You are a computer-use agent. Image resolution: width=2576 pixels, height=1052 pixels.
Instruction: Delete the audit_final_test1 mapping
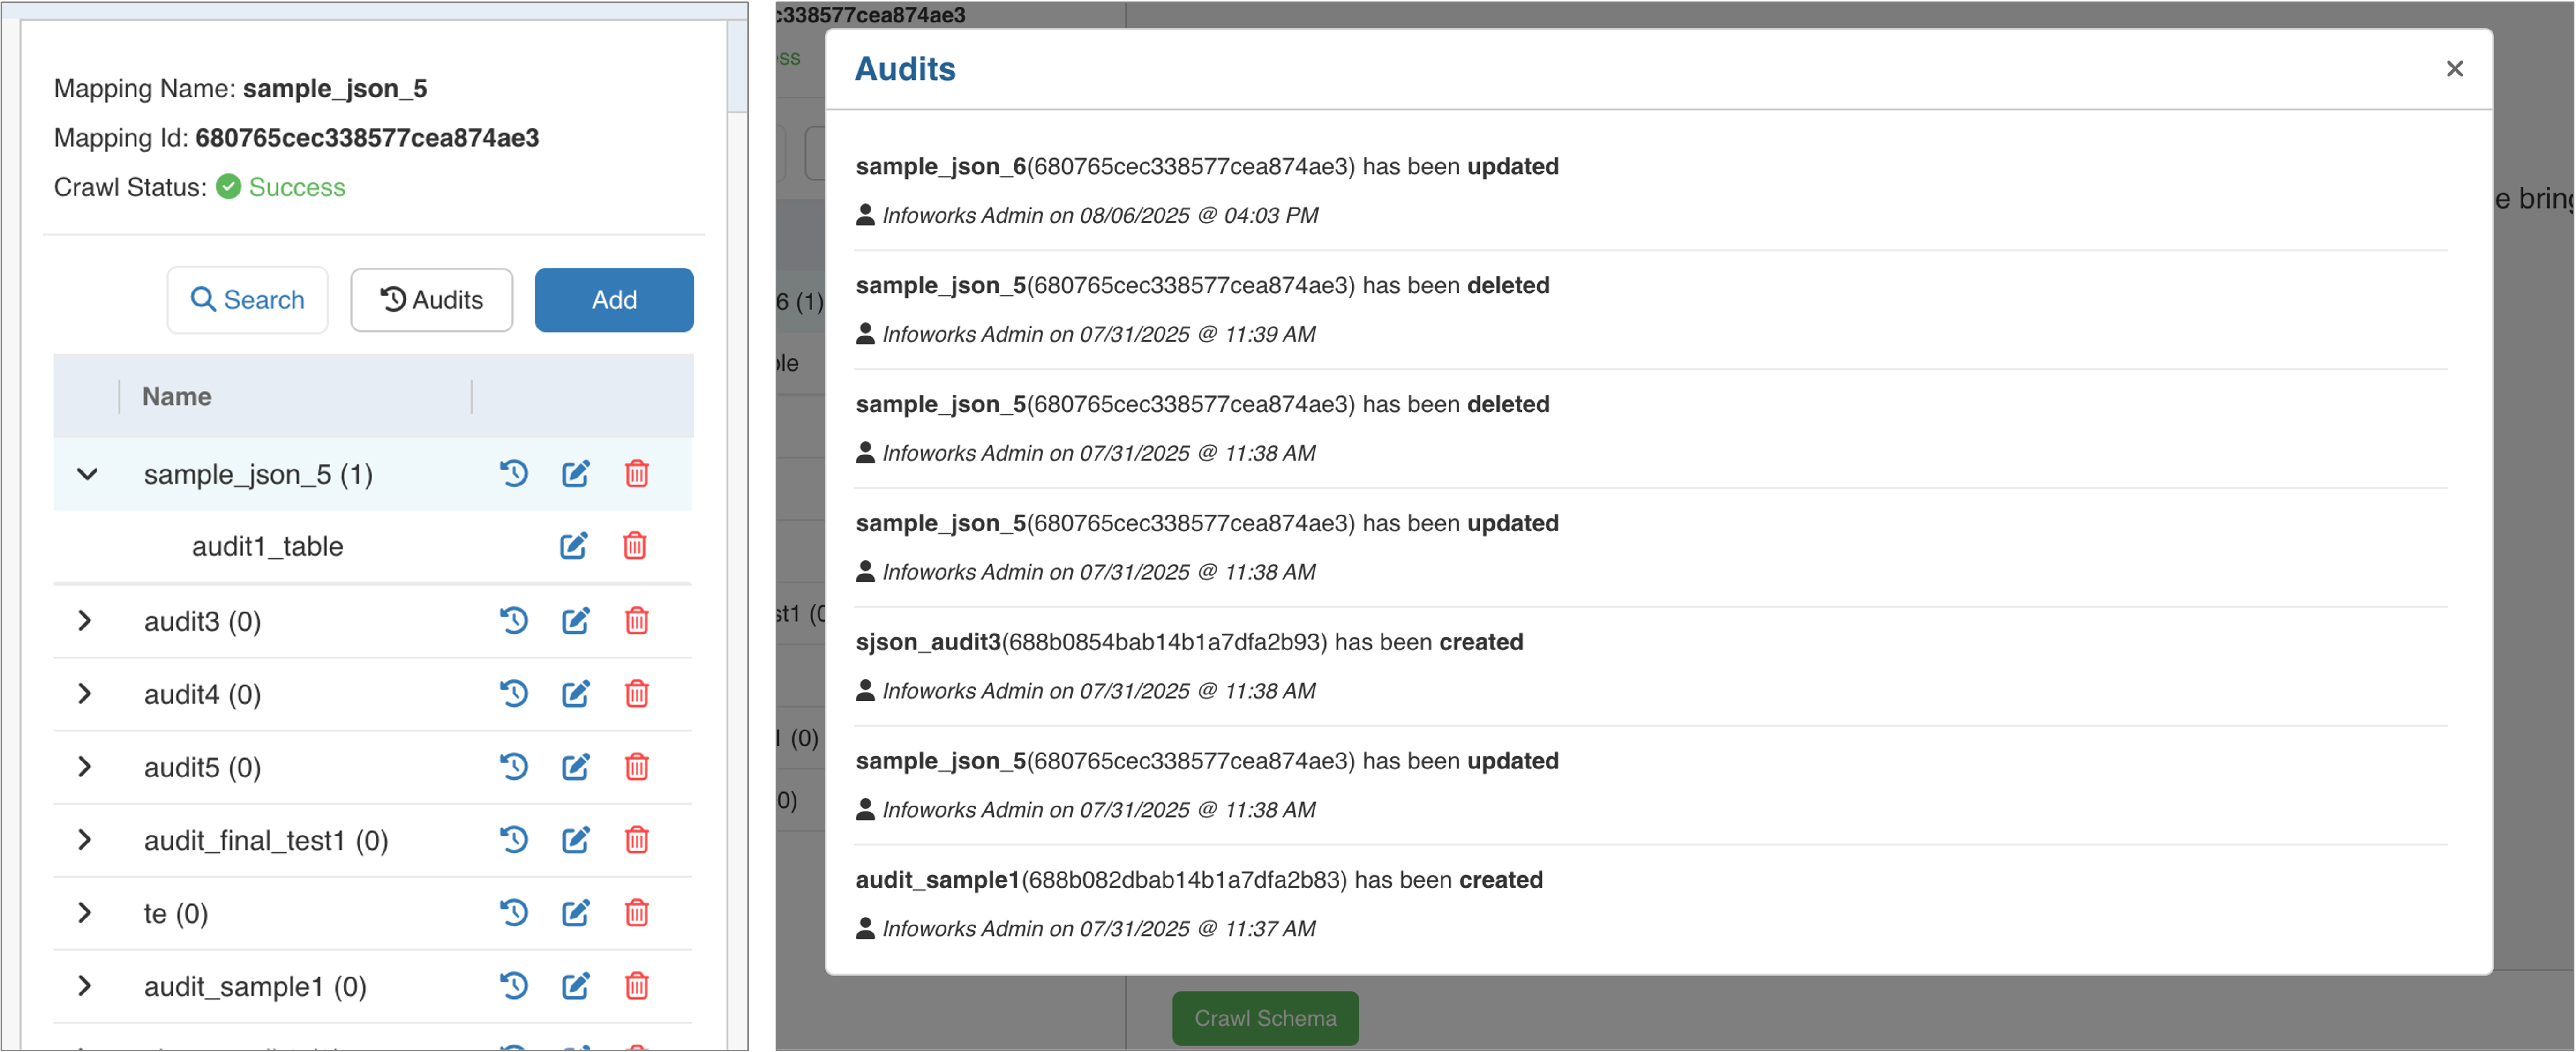tap(637, 840)
